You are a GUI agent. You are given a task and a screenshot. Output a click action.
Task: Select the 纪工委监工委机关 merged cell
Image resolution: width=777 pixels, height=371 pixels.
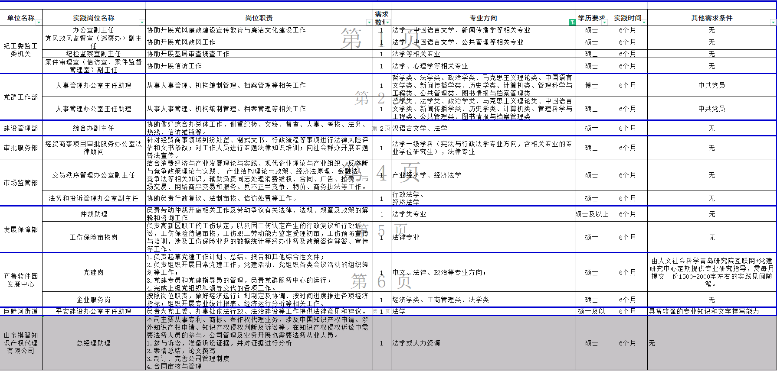[x=21, y=50]
